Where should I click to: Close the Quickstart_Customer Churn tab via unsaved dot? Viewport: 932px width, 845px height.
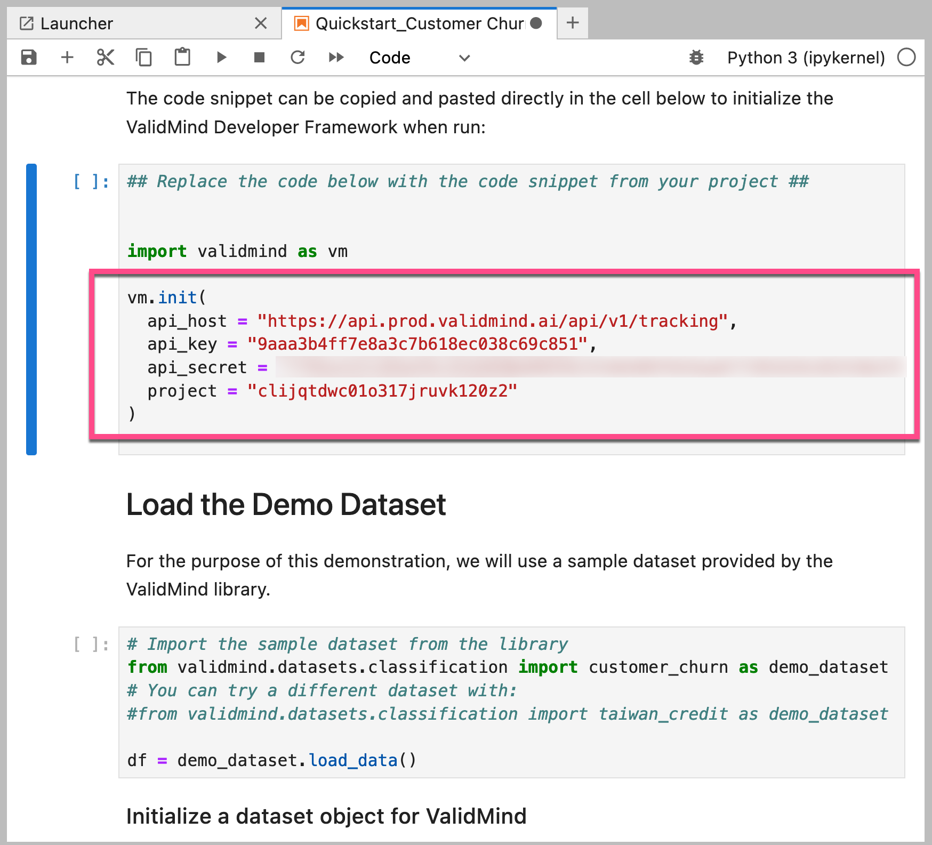tap(536, 23)
